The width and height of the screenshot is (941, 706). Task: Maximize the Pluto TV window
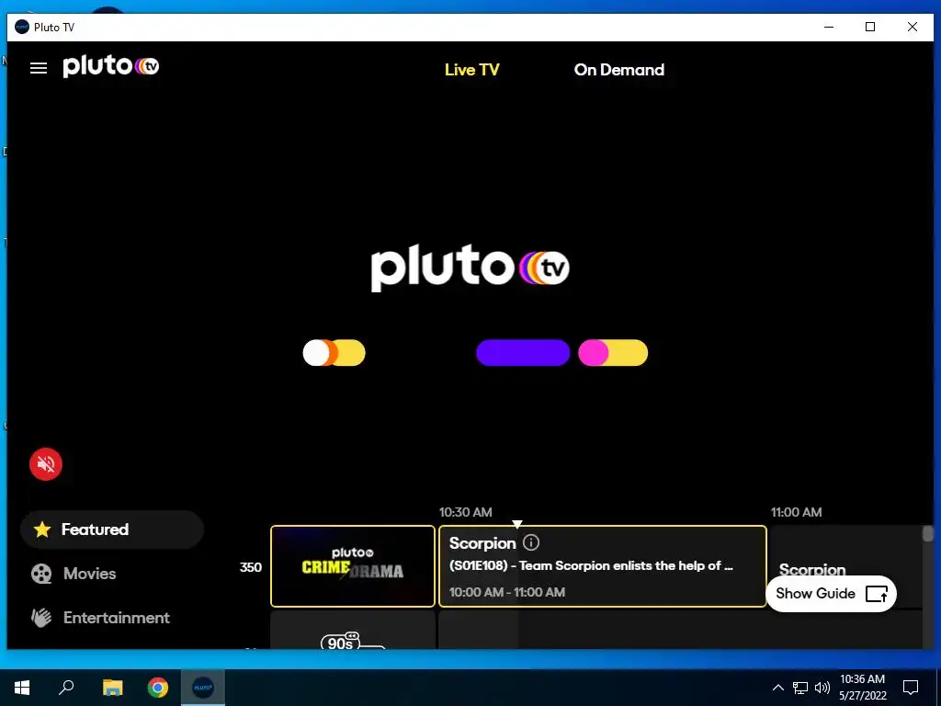(x=870, y=27)
